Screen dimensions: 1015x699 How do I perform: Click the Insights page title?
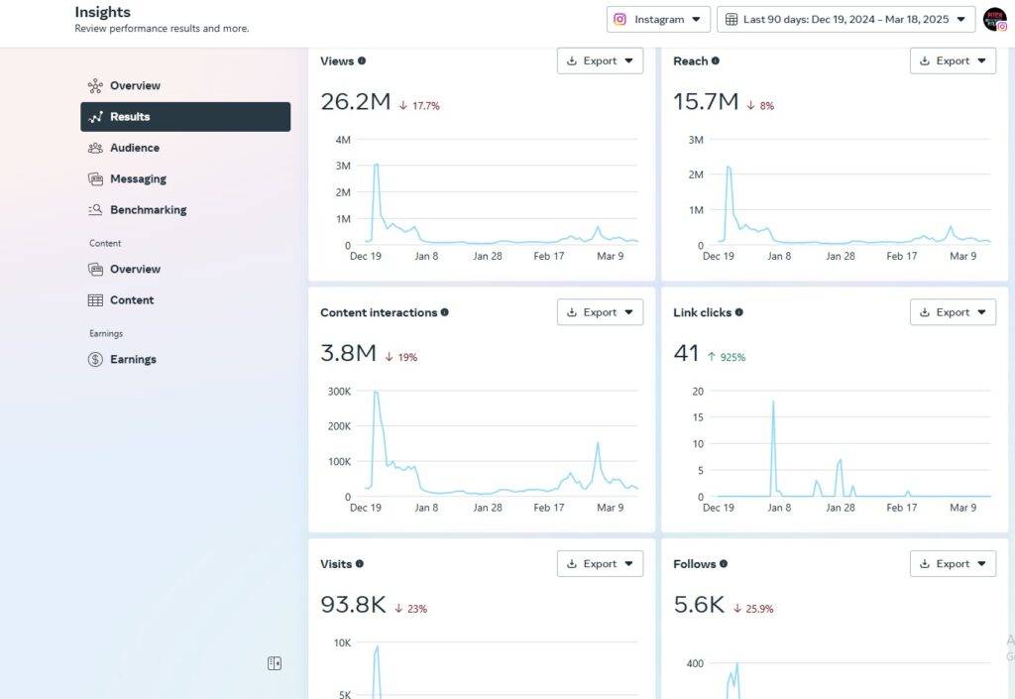tap(102, 12)
